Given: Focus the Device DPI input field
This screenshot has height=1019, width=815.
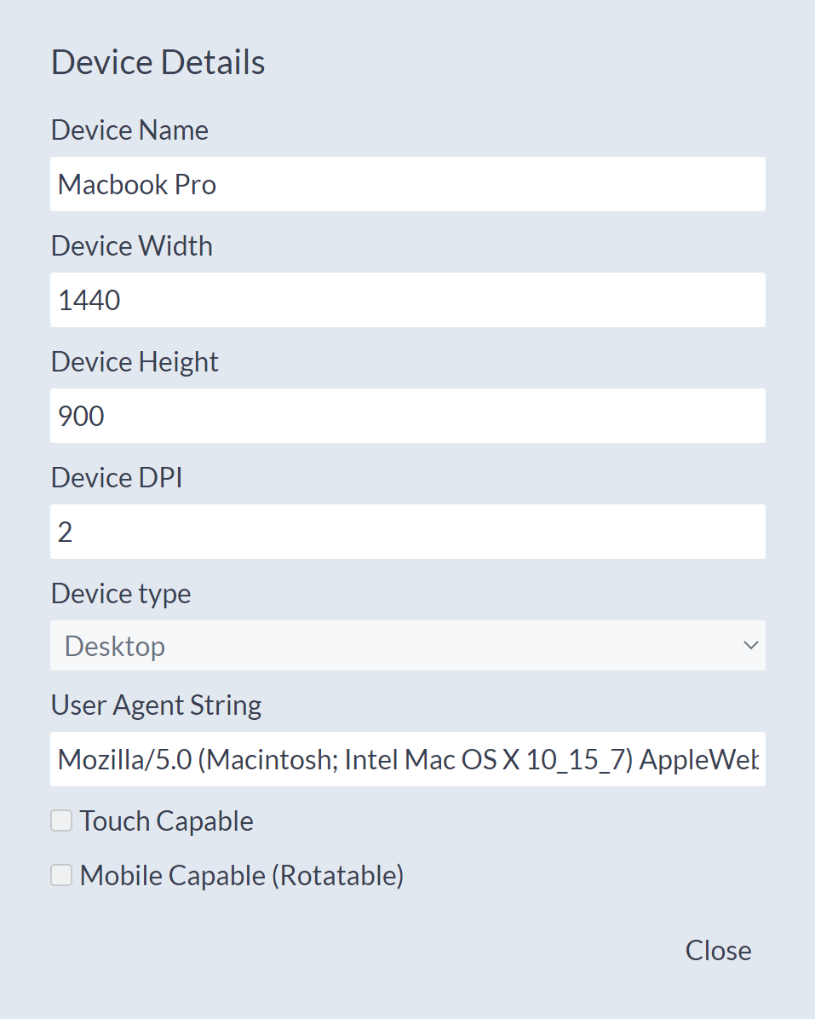Looking at the screenshot, I should click(407, 532).
